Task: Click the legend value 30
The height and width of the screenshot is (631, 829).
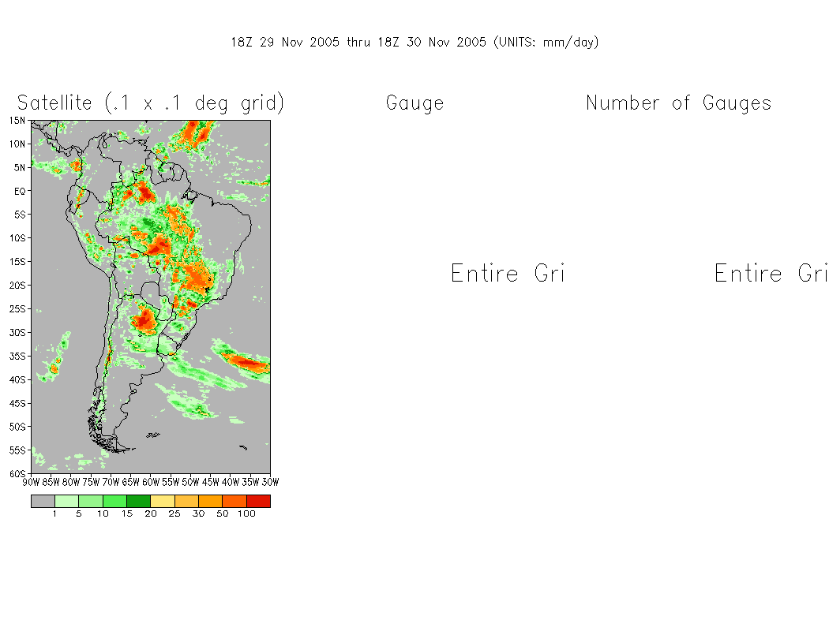Action: coord(199,513)
